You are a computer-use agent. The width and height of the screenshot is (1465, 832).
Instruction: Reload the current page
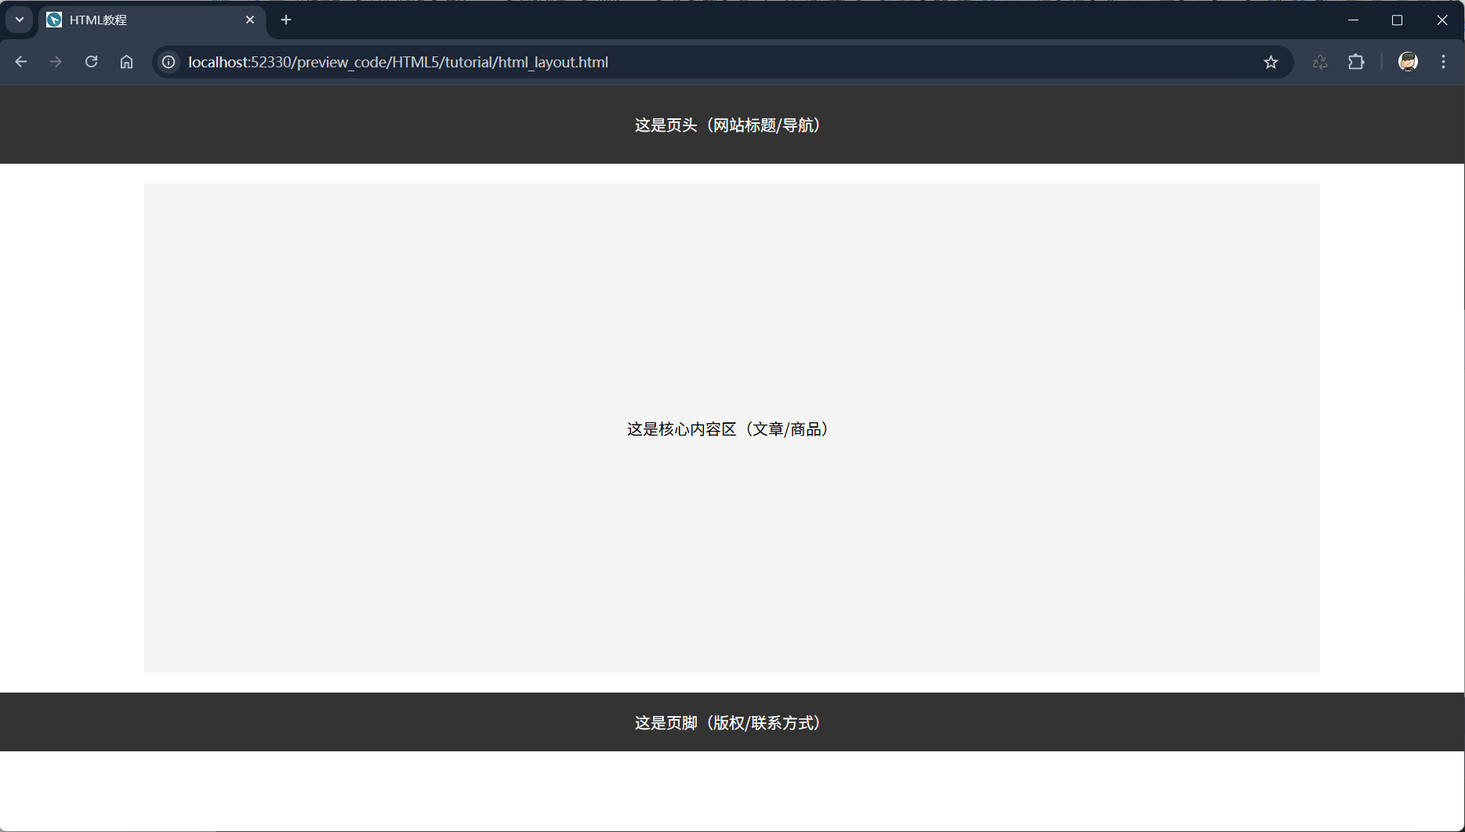click(91, 62)
